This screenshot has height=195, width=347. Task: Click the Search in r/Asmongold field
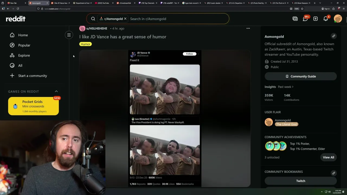point(178,19)
